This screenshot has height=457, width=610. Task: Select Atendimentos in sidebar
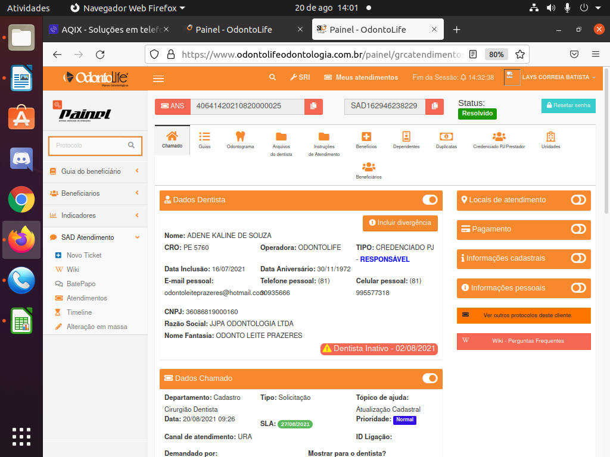(x=86, y=298)
